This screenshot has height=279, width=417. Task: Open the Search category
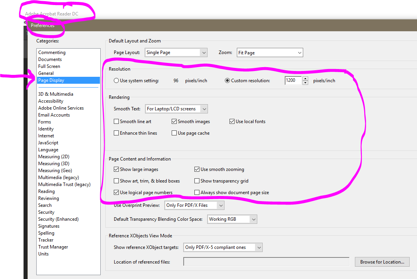pos(45,205)
